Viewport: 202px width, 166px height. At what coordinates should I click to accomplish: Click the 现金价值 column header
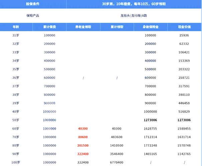184,27
